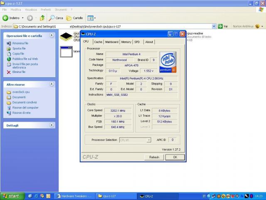Open the Visualizza menu
Screen dimensions: 266x200
tap(31, 10)
